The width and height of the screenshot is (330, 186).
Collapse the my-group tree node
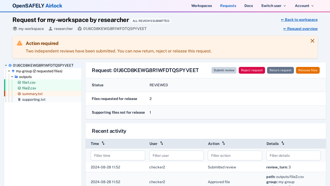[9, 71]
